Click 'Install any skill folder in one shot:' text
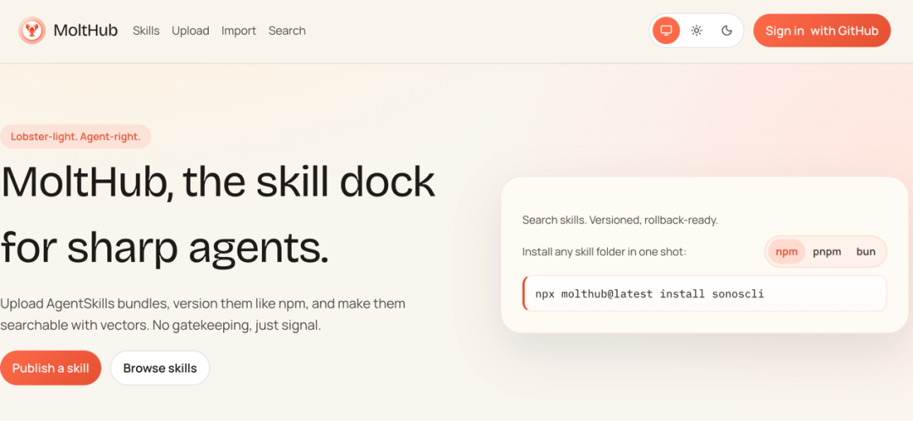The width and height of the screenshot is (913, 421). click(x=604, y=252)
